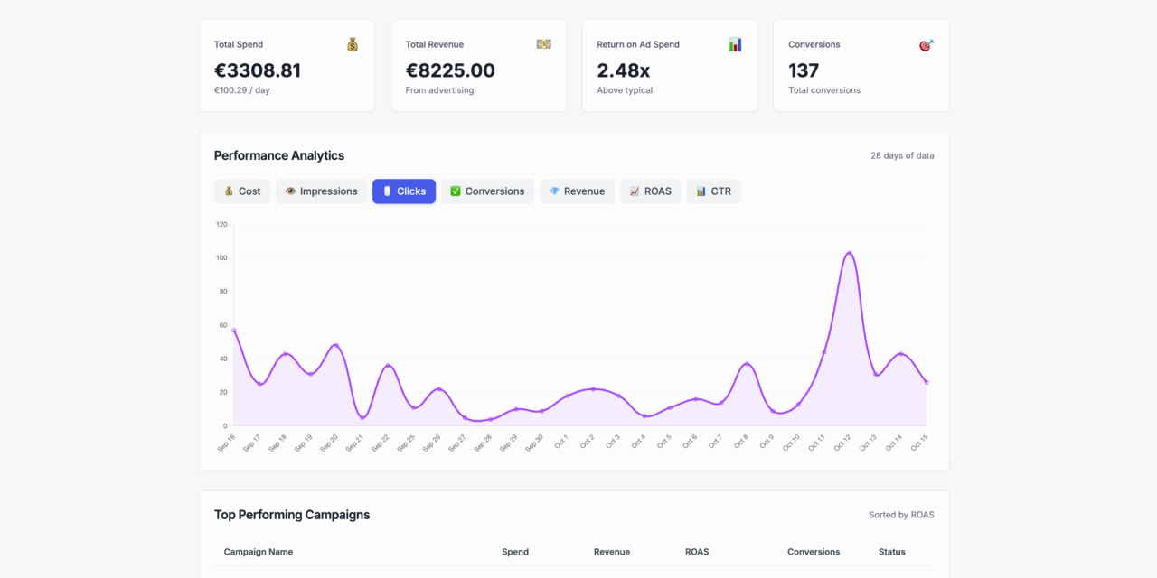The image size is (1157, 578).
Task: Switch to the Revenue metric tab
Action: click(x=577, y=191)
